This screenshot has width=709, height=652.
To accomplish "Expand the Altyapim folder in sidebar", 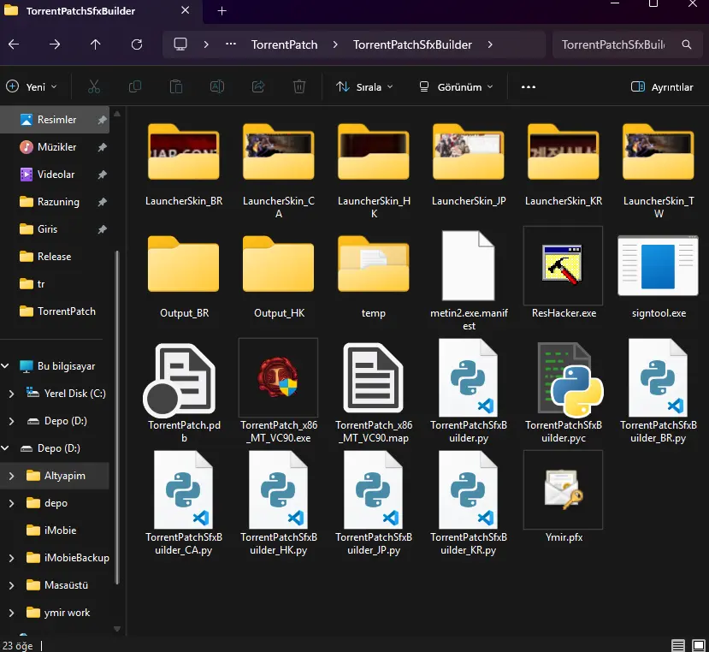I will click(x=11, y=476).
